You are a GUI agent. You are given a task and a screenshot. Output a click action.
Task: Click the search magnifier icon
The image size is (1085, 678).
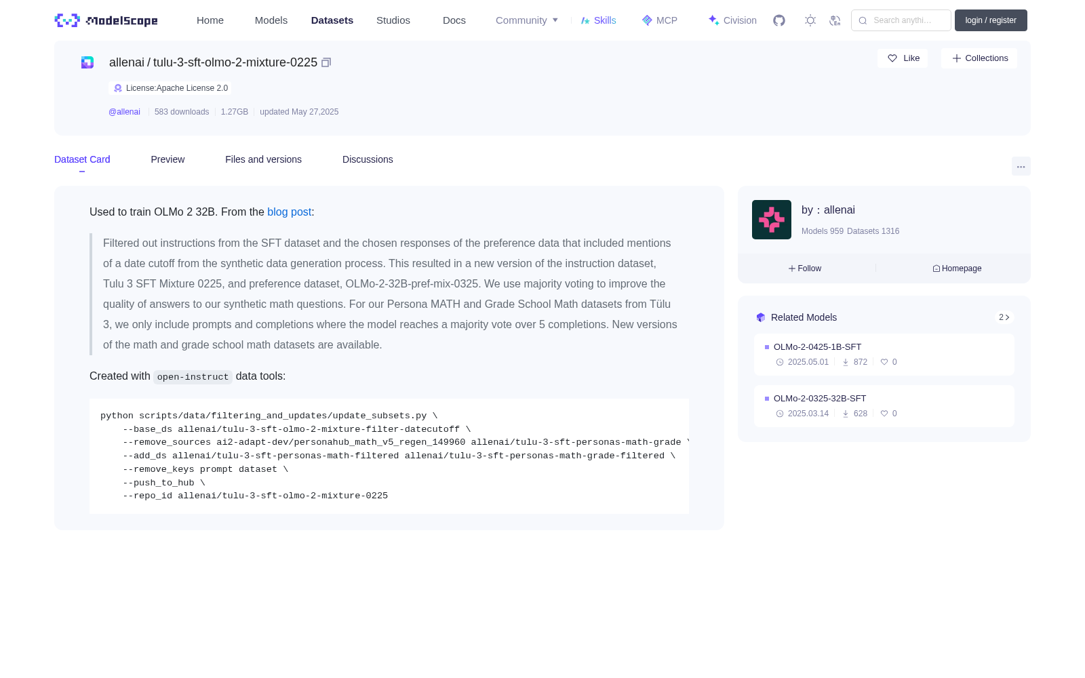pyautogui.click(x=863, y=20)
